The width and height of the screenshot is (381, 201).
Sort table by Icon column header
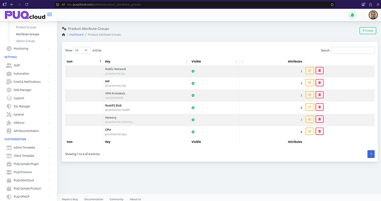click(84, 61)
